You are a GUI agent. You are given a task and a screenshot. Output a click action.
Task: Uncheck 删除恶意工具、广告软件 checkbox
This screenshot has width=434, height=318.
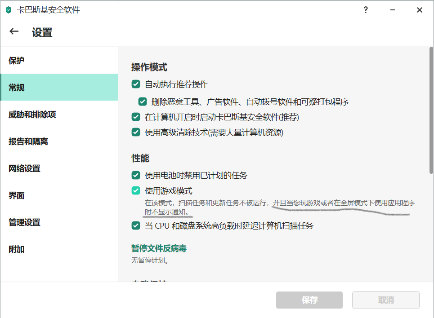pos(143,102)
